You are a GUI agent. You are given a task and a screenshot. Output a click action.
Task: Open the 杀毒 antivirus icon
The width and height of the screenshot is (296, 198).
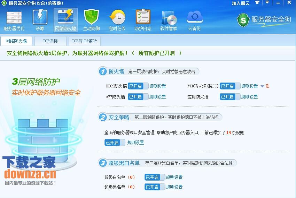coord(40,20)
